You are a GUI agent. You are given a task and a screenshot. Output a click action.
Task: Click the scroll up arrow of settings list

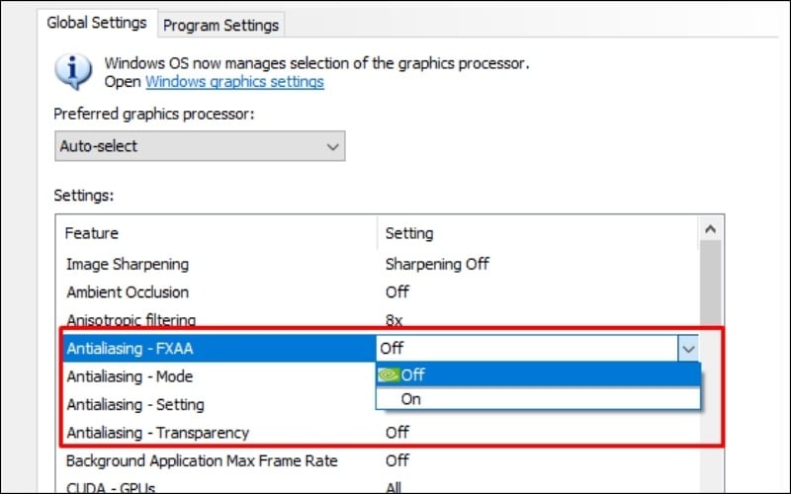711,228
